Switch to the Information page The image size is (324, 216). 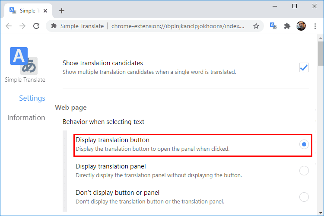tap(26, 118)
